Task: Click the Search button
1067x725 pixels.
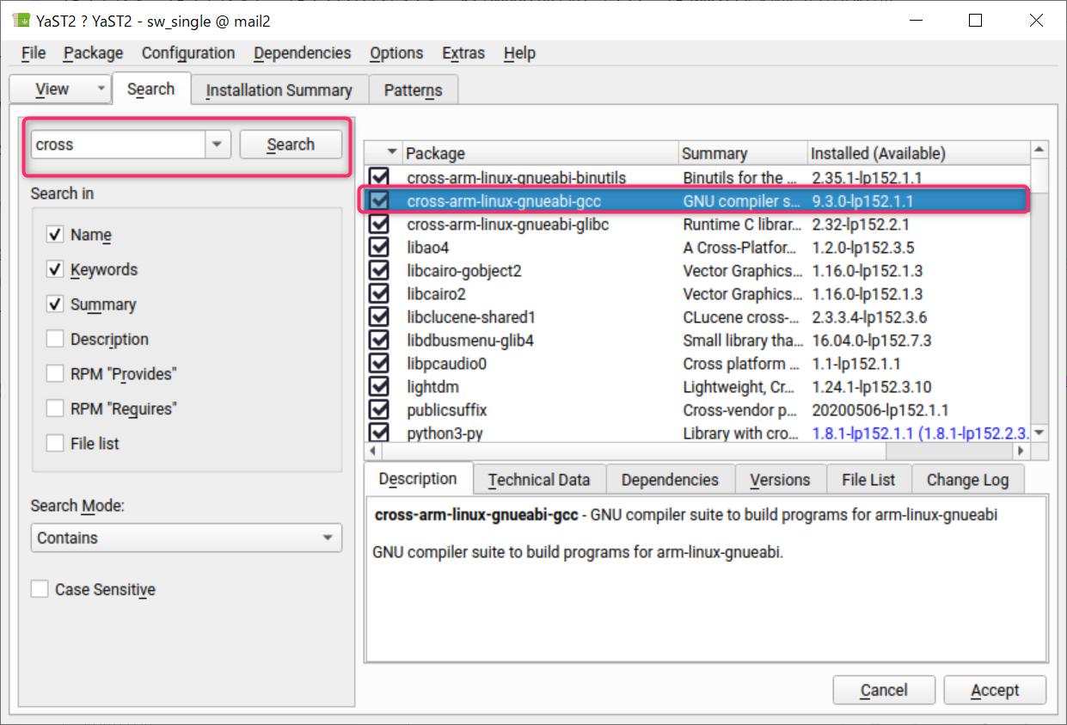Action: pos(291,144)
